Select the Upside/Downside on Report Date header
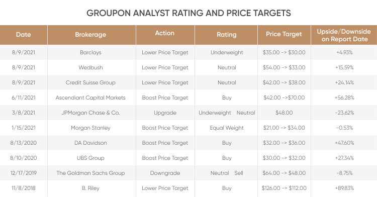The width and height of the screenshot is (377, 197). 344,35
